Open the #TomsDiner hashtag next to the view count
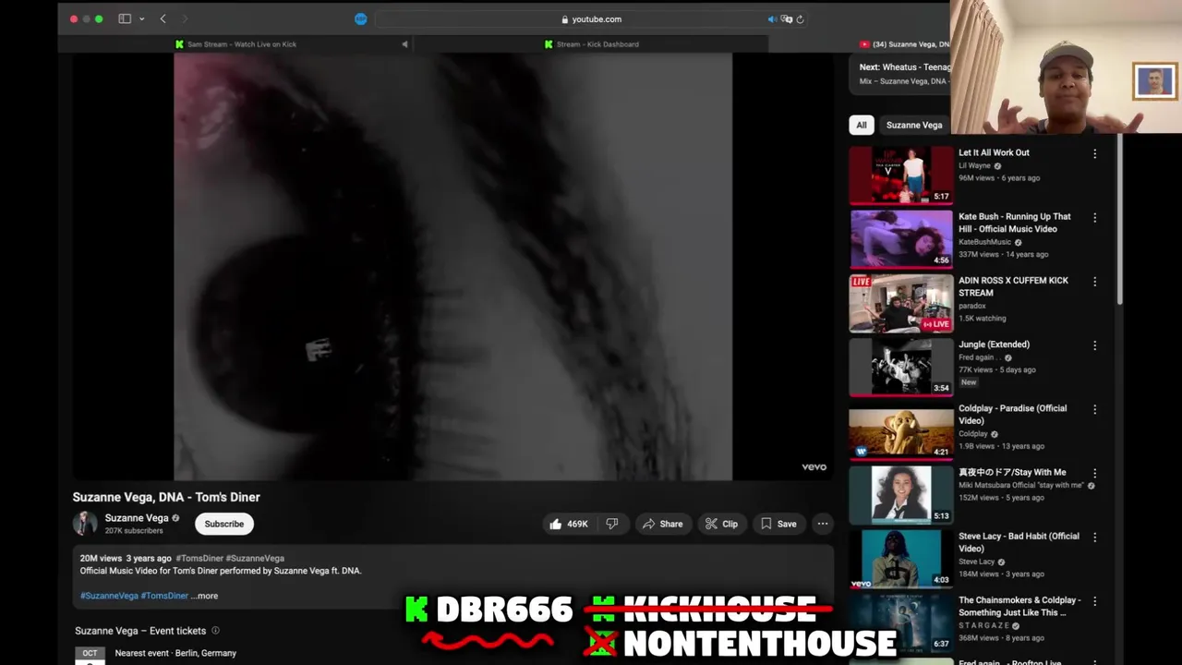 click(199, 558)
